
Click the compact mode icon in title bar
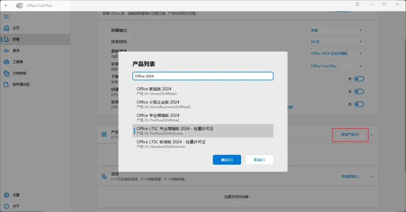tap(357, 4)
